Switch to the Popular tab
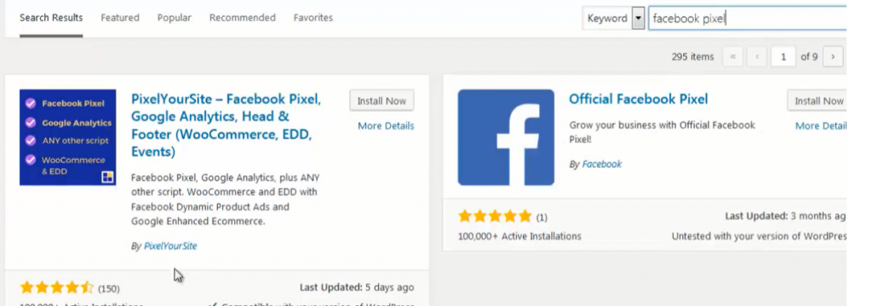The width and height of the screenshot is (872, 306). tap(174, 18)
